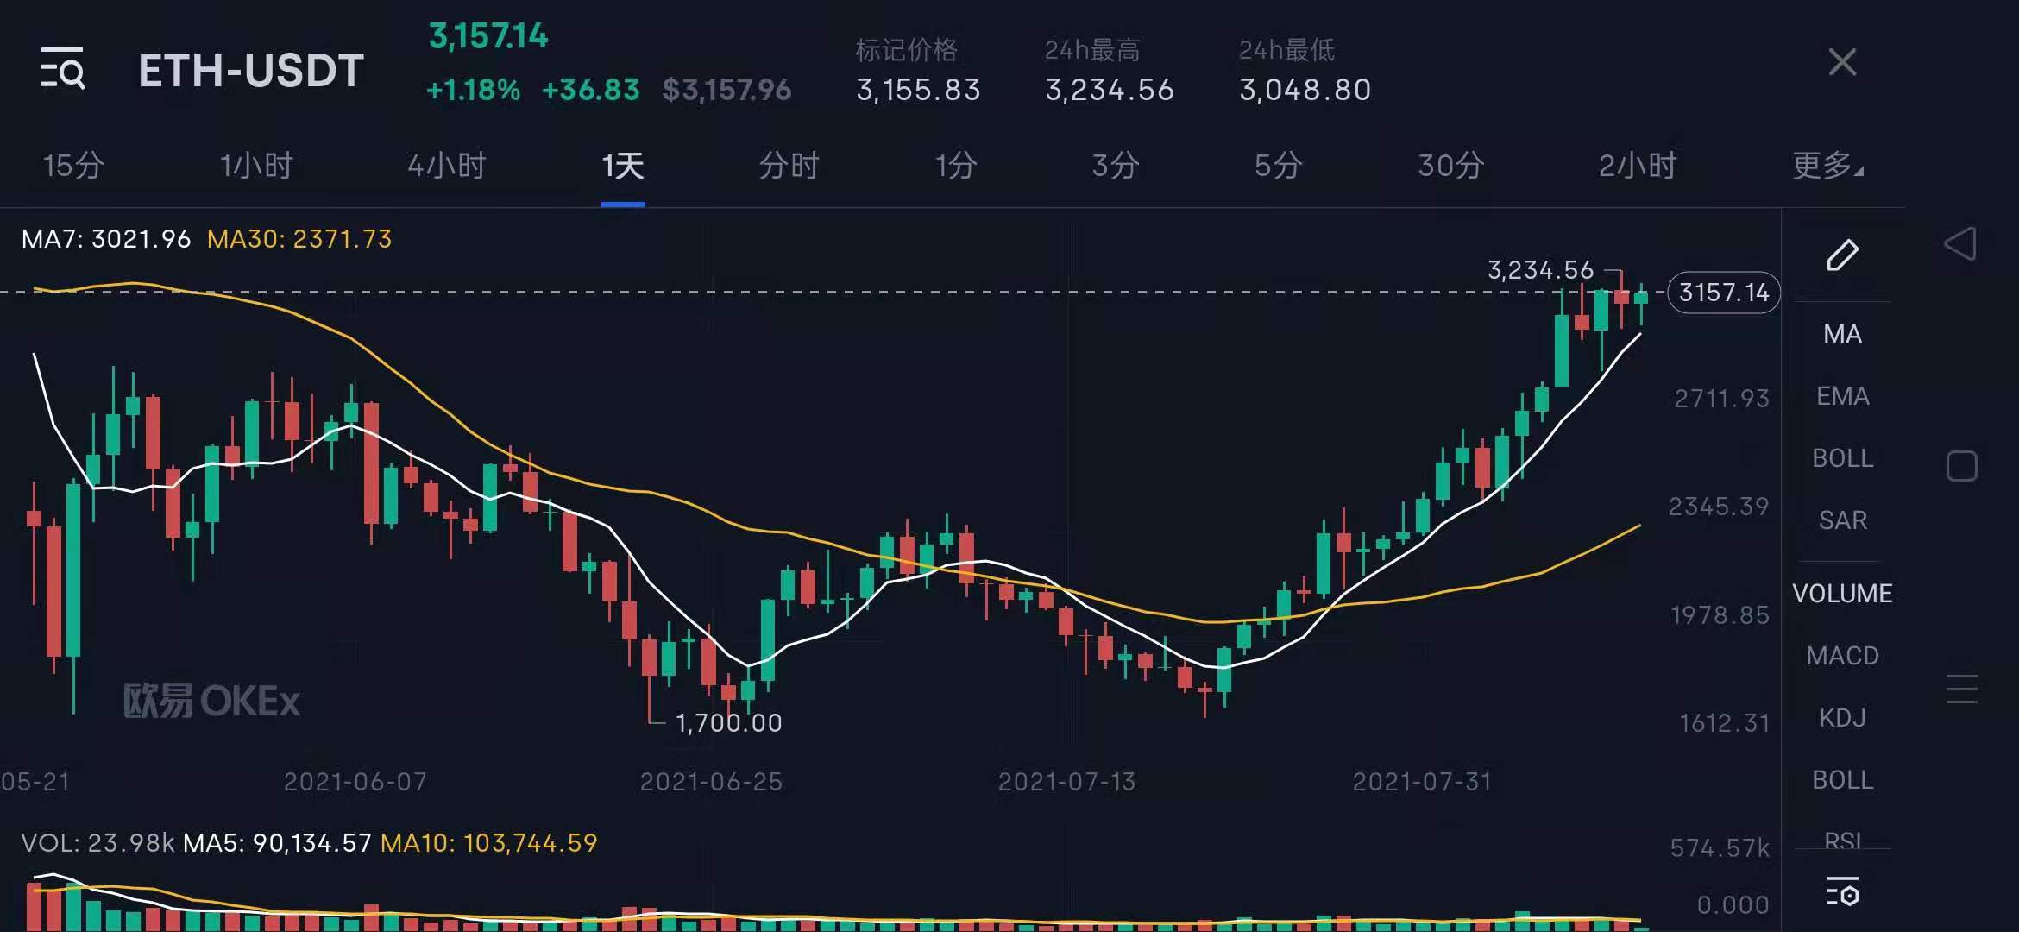
Task: Click the ETH-USDT pair name
Action: pyautogui.click(x=250, y=71)
